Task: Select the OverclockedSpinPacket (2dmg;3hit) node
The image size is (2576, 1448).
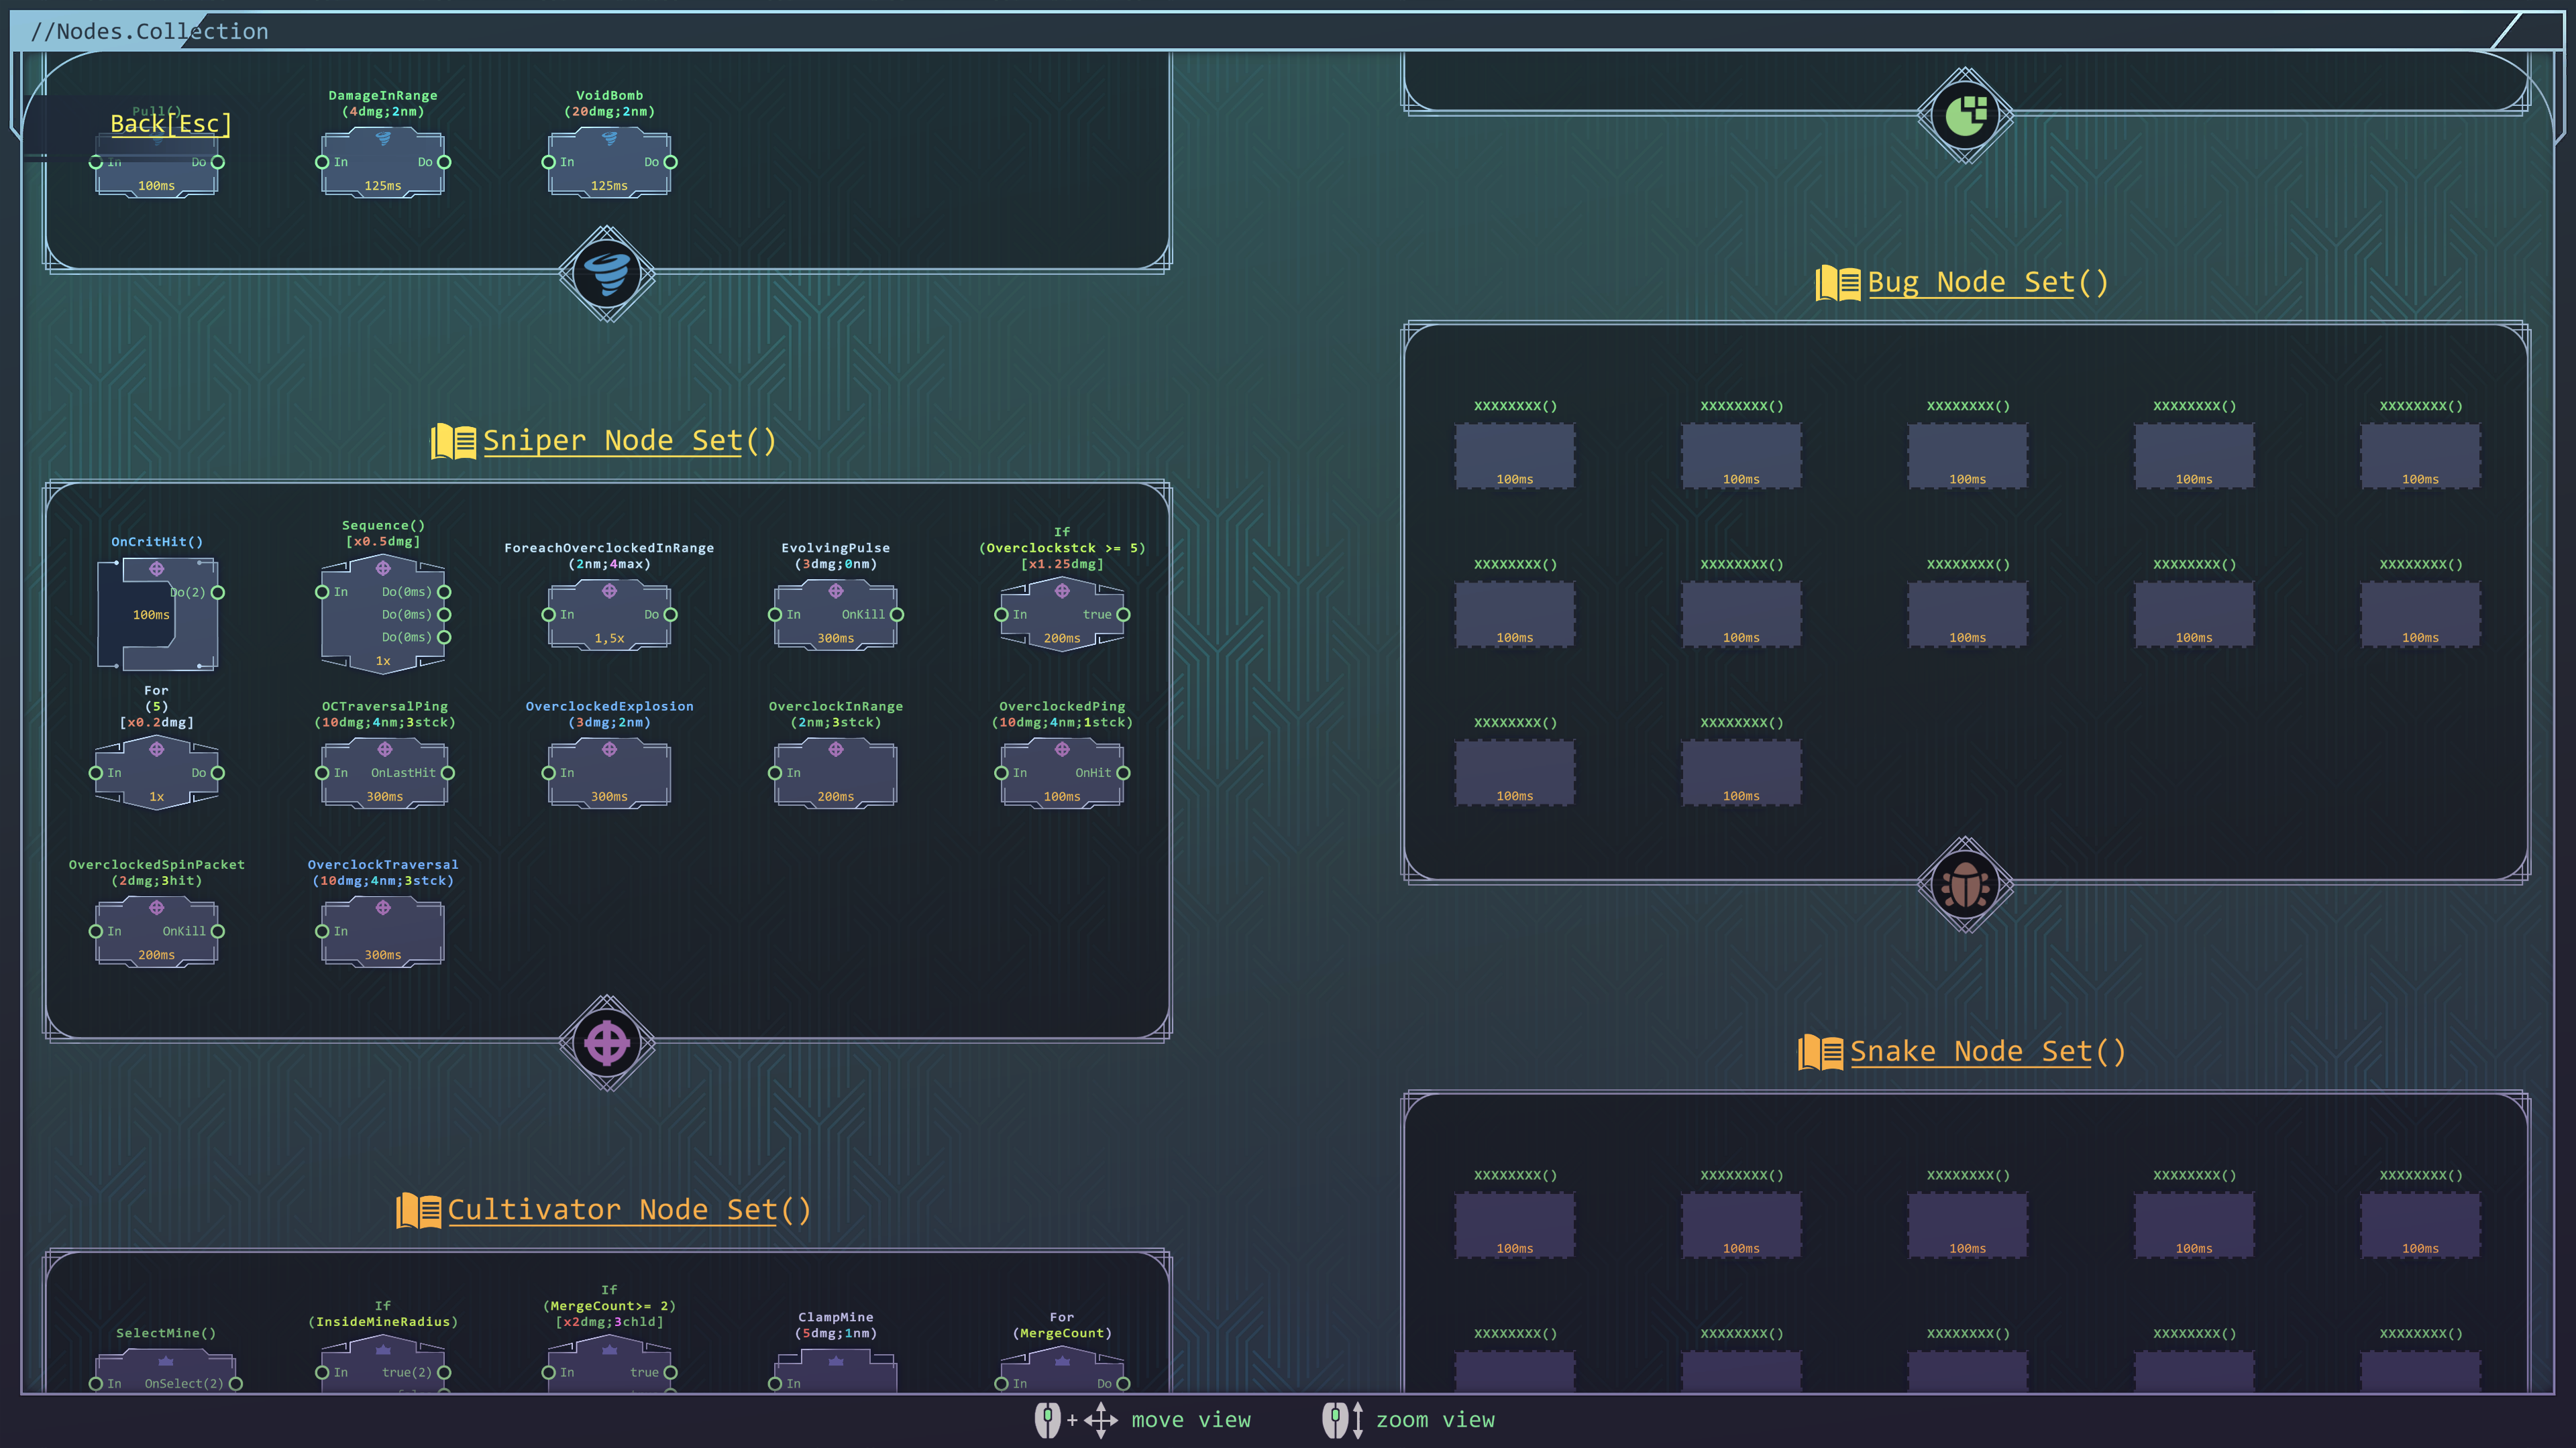Action: coord(157,930)
